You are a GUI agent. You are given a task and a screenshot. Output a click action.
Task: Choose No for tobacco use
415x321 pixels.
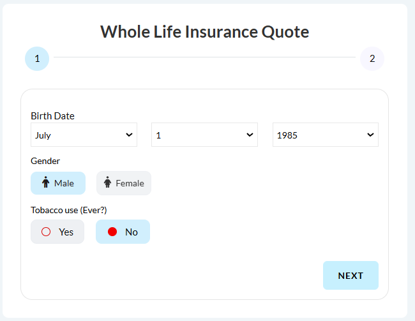point(123,232)
